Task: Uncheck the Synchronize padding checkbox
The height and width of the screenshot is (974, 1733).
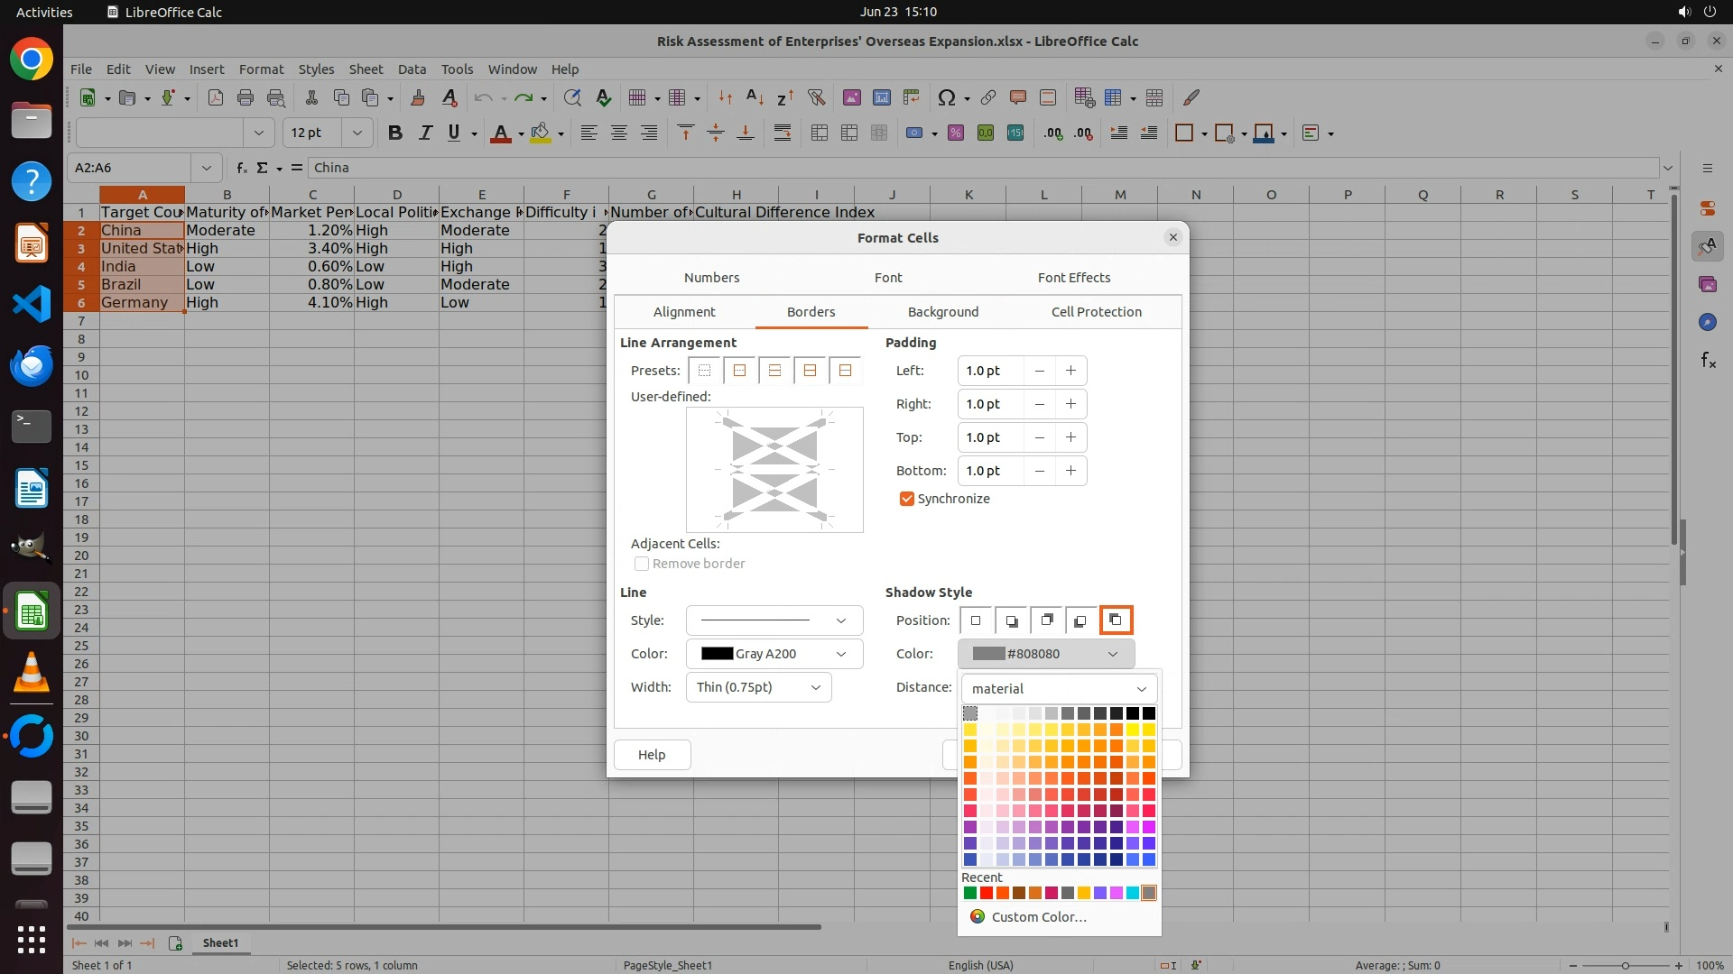Action: click(x=907, y=499)
